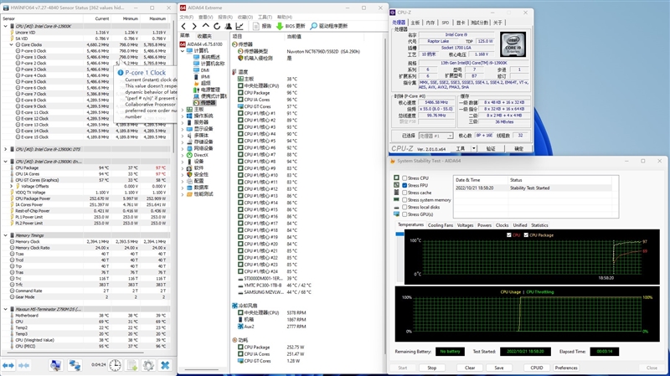Switch to Cooling Fans tab

tap(441, 225)
